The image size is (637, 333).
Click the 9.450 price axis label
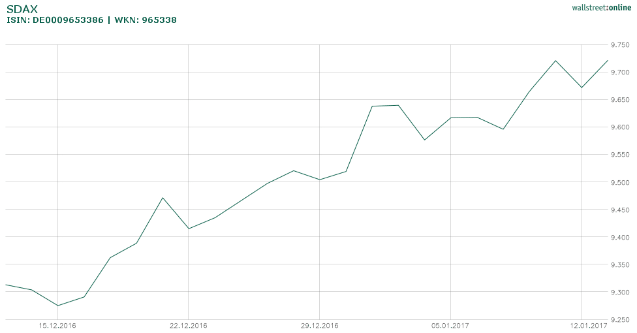pos(619,210)
